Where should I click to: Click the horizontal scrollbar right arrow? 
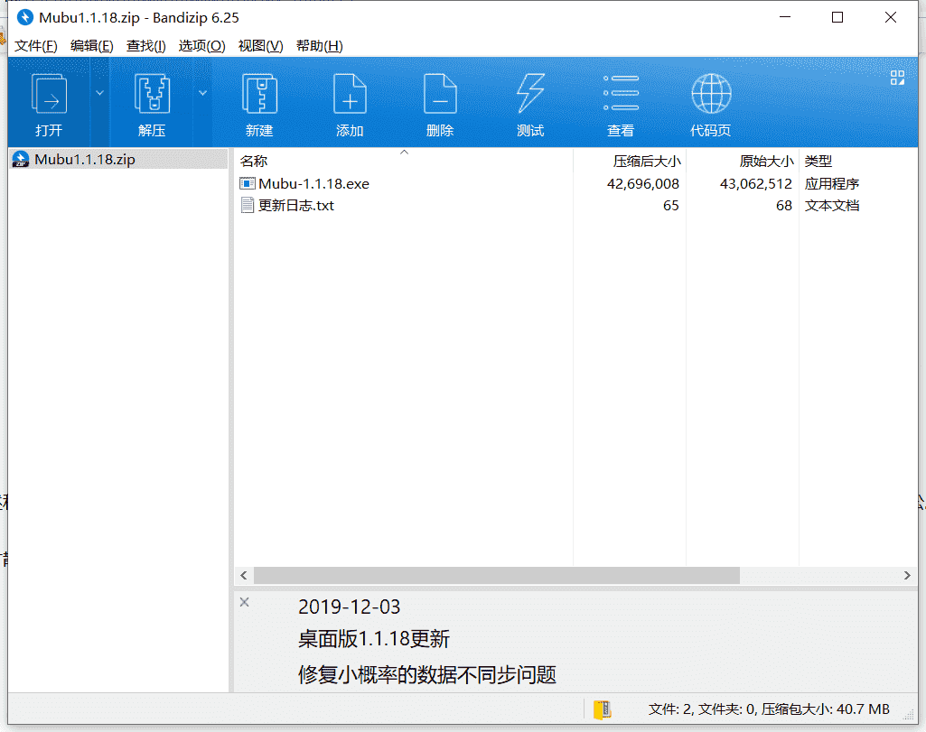point(907,575)
